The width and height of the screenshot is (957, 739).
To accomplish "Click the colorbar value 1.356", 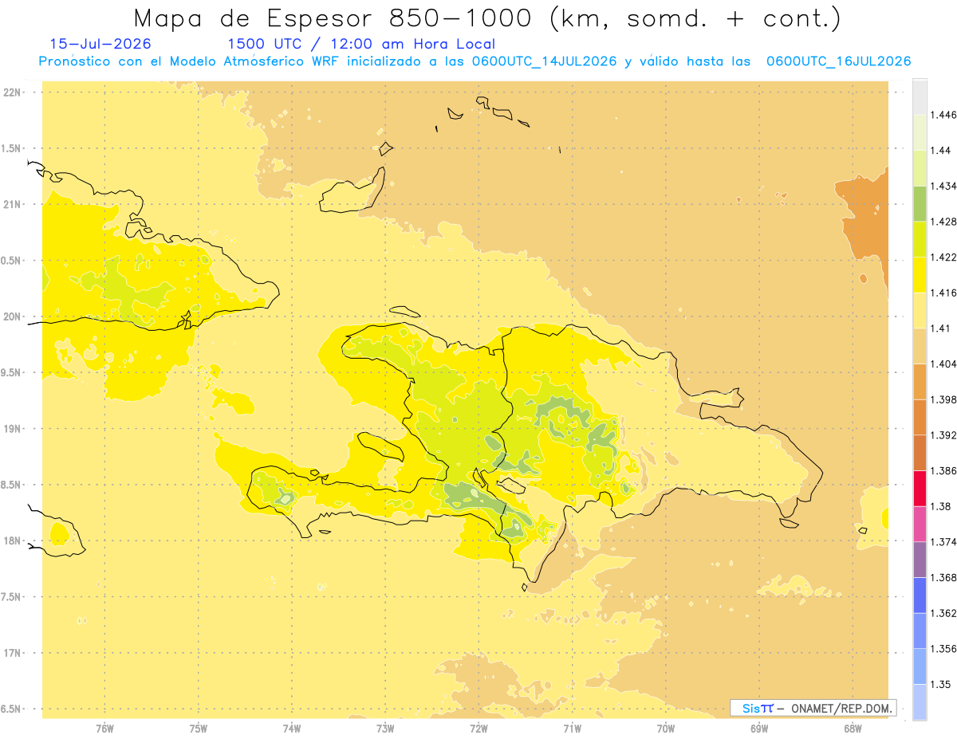I will pos(945,649).
